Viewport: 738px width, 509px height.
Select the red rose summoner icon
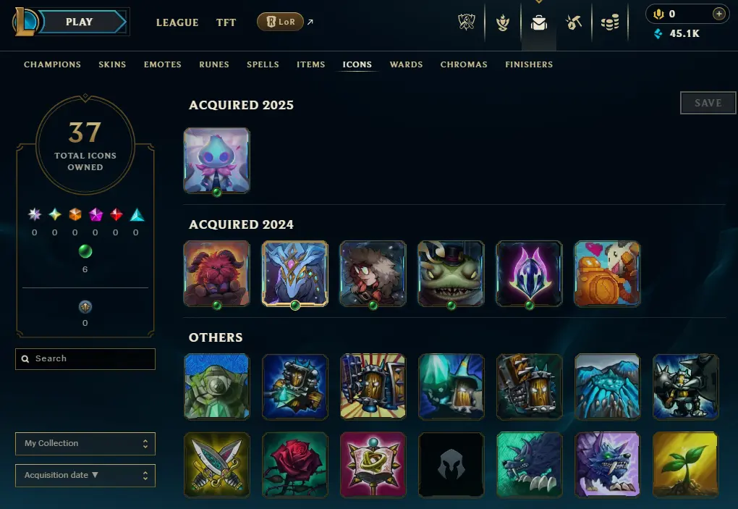coord(295,465)
